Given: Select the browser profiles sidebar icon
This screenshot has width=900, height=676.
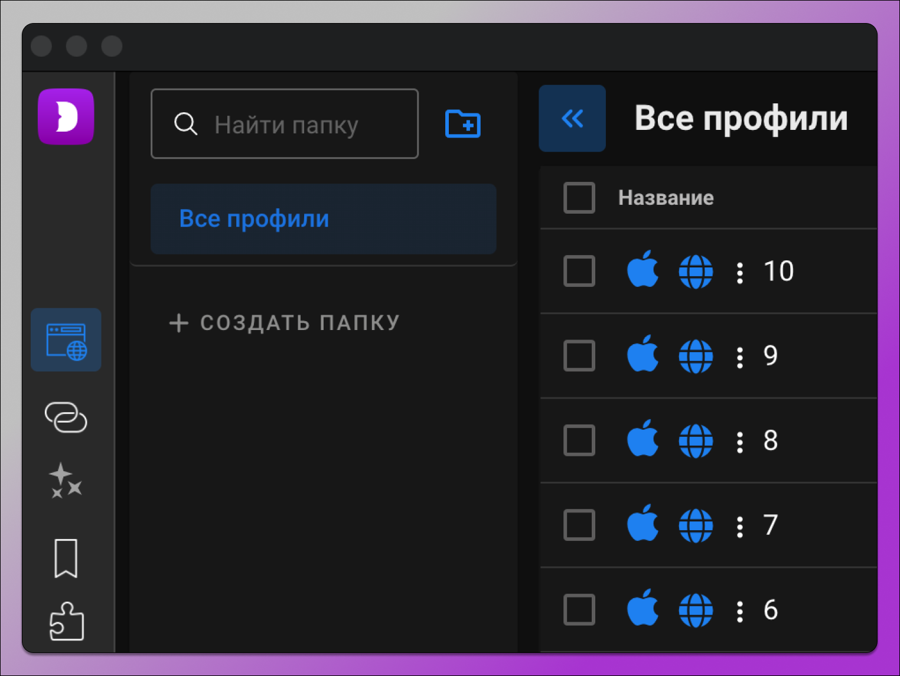Looking at the screenshot, I should [66, 340].
